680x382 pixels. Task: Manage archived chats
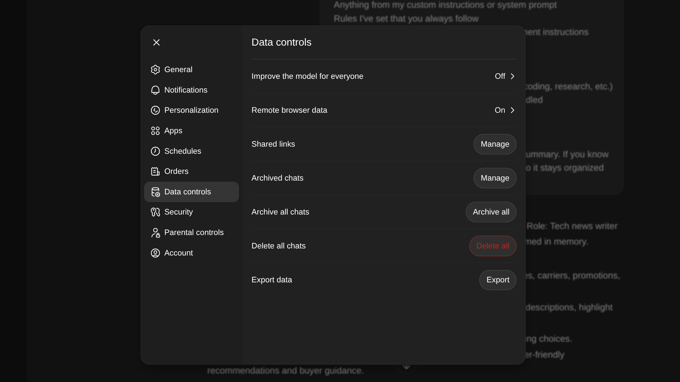click(495, 178)
